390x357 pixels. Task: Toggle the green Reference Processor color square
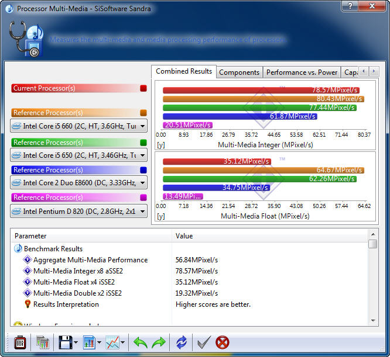coord(143,143)
